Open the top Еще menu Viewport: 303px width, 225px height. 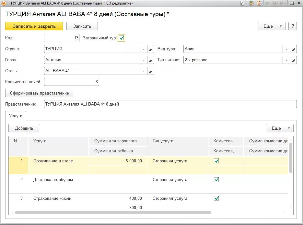click(x=271, y=26)
